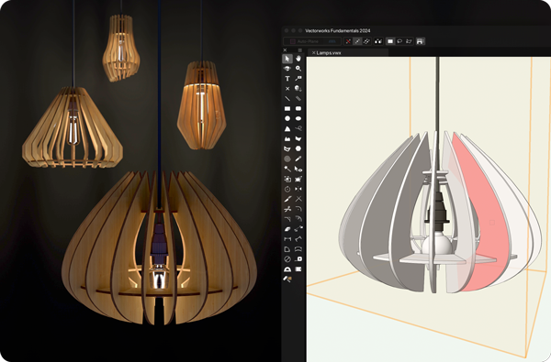Select the Rotate tool
Image resolution: width=551 pixels, height=362 pixels.
pyautogui.click(x=287, y=189)
